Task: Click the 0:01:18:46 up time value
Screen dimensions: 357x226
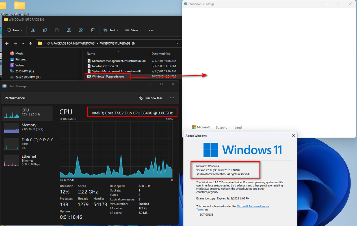Action: pyautogui.click(x=71, y=217)
